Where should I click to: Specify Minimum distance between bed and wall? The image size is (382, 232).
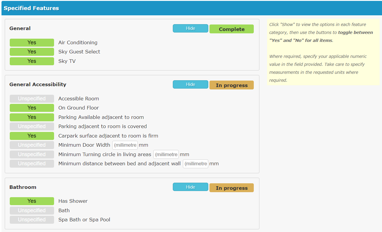[32, 164]
